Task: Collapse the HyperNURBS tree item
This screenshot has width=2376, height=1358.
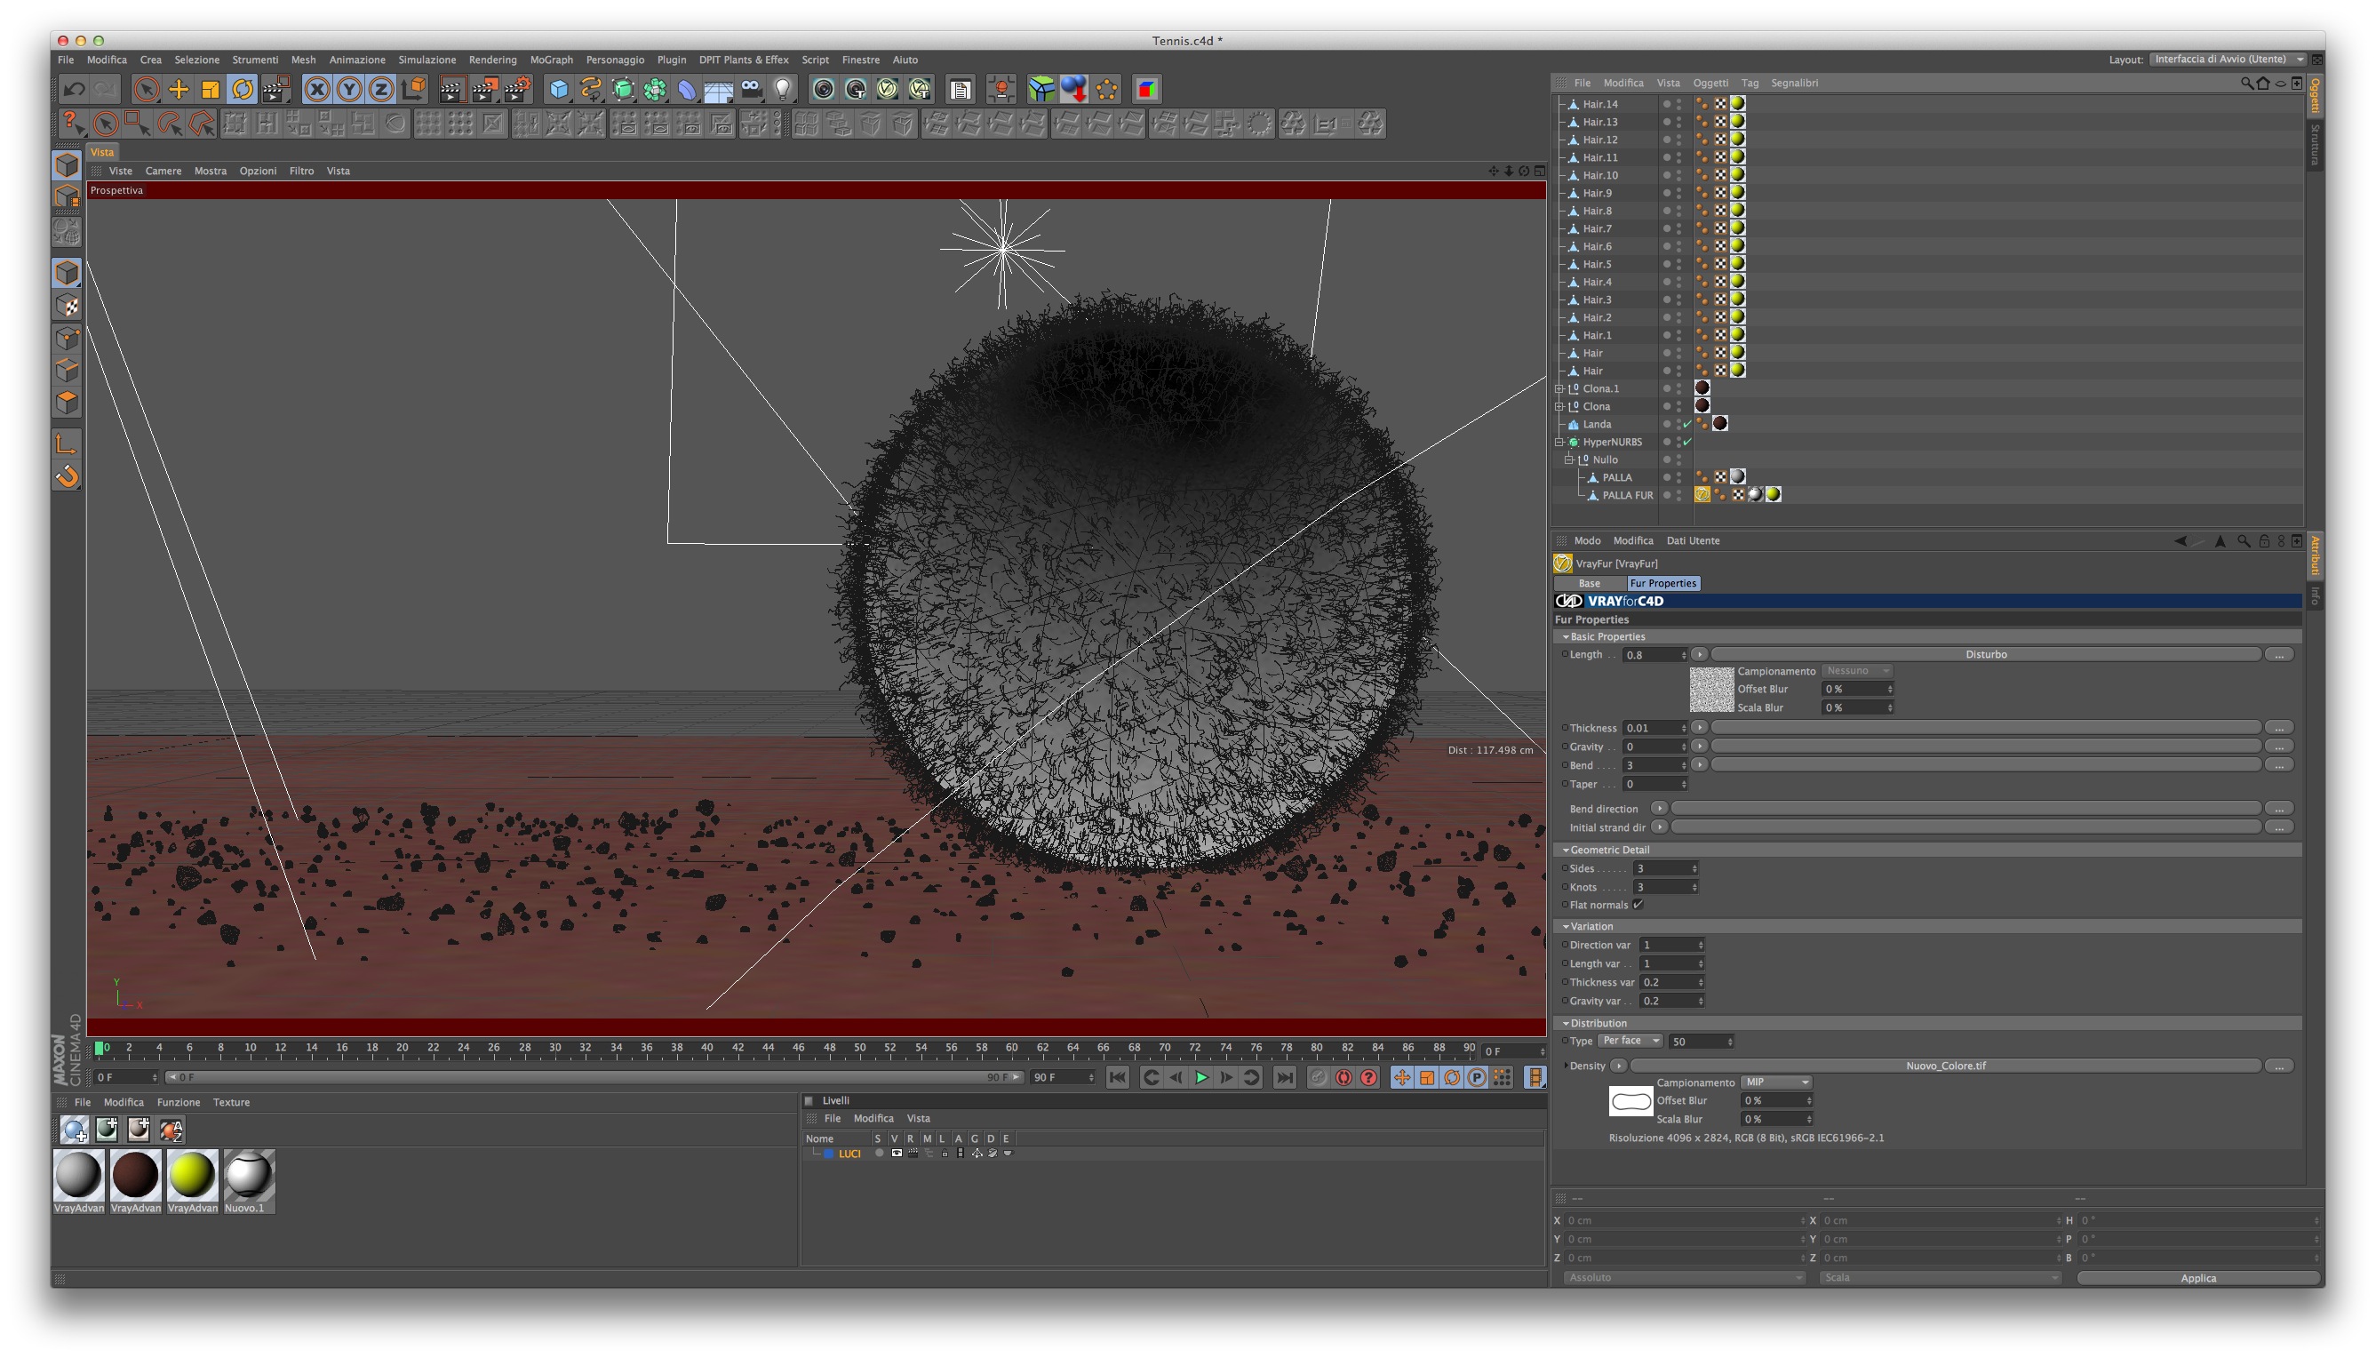Action: pyautogui.click(x=1559, y=442)
